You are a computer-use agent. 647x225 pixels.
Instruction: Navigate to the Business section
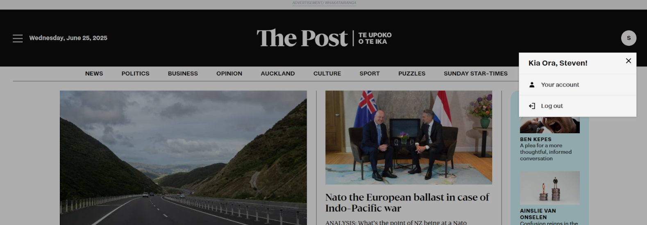(183, 74)
